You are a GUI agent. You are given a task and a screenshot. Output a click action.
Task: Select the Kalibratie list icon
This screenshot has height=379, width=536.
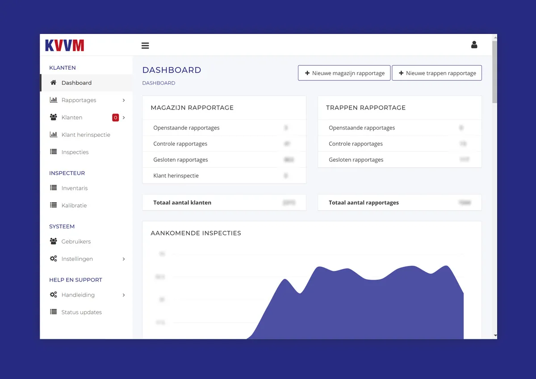pos(53,205)
